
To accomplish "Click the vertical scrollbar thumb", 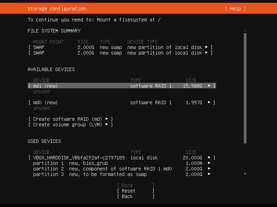I will point(245,88).
